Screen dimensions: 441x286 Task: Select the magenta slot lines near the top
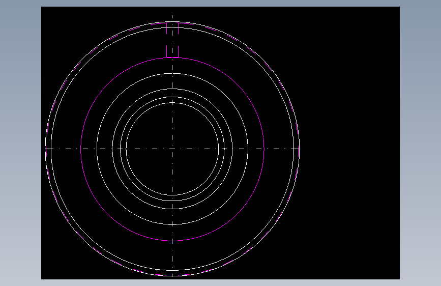point(172,40)
